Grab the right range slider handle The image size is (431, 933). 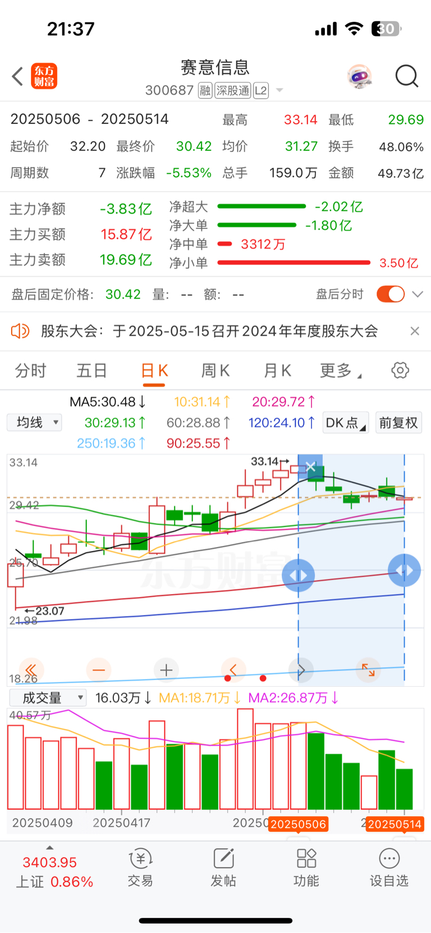(x=405, y=570)
